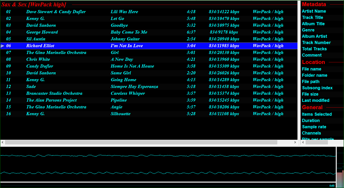Click WavPack / high codec on track 16
The image size is (344, 188).
268,114
